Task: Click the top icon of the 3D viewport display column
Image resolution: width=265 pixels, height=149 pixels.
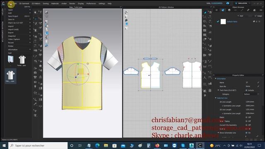Action: pos(47,12)
